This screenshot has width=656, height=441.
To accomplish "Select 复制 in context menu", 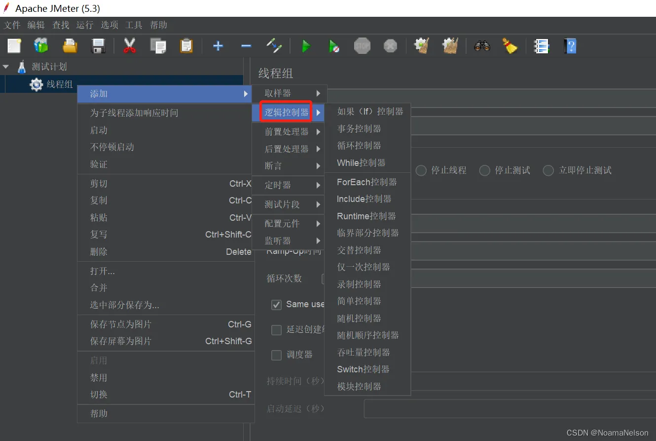I will pos(166,200).
